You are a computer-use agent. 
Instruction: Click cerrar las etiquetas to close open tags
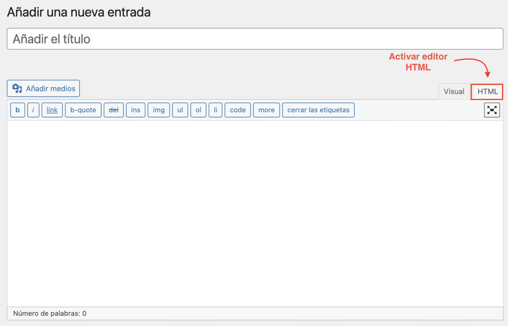(318, 110)
